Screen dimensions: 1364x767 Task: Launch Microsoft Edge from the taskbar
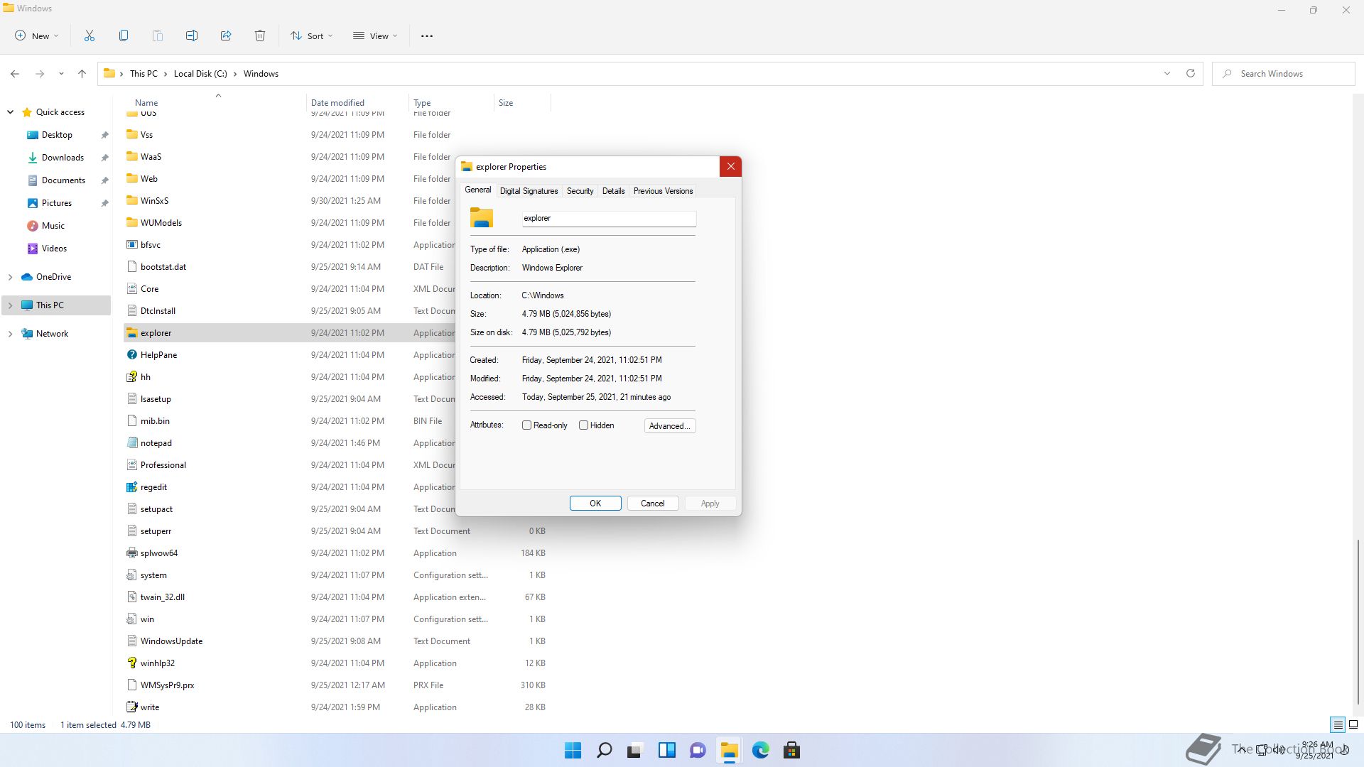pos(761,751)
